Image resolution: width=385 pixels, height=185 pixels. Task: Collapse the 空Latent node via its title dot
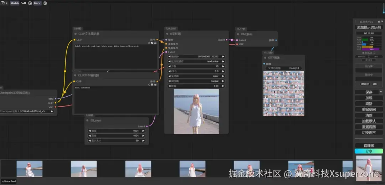87,120
